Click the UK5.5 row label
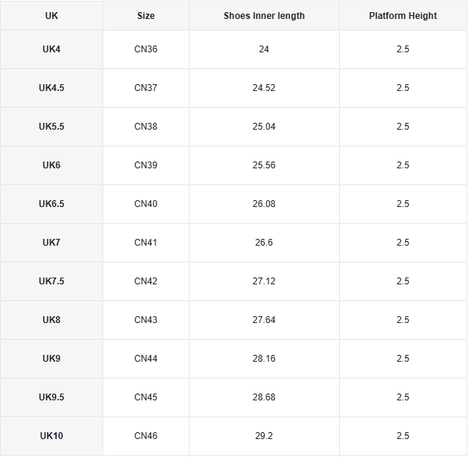The width and height of the screenshot is (468, 458). coord(52,127)
